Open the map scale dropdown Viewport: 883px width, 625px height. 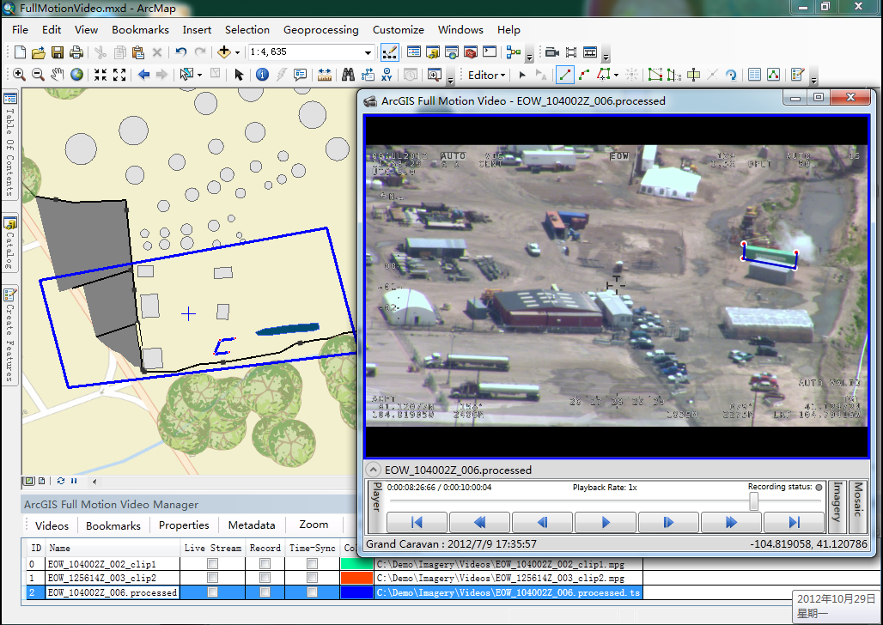(368, 52)
